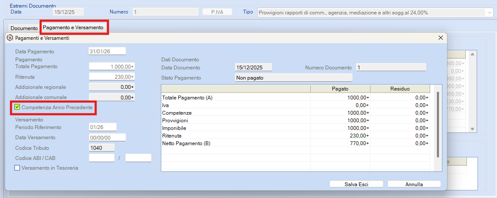
Task: Click the background list scroll down arrow
Action: (472, 129)
